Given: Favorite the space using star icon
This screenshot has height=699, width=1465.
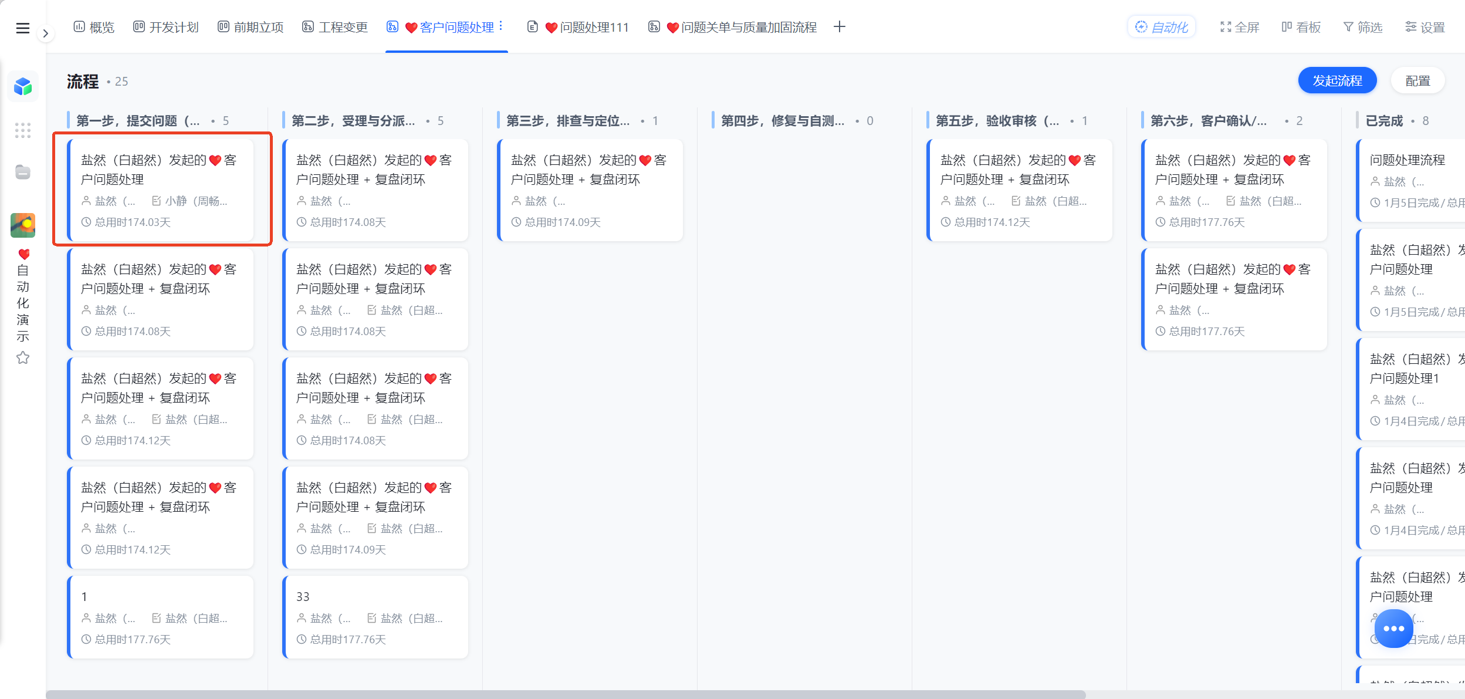Looking at the screenshot, I should (23, 357).
